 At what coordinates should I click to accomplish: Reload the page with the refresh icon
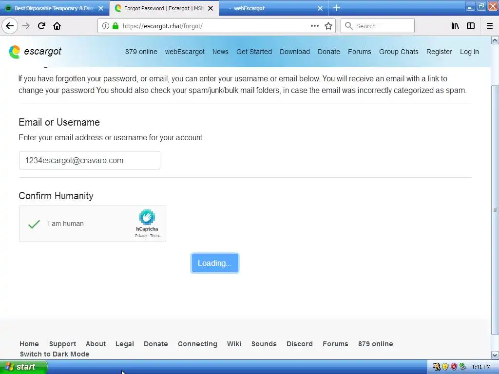[x=41, y=26]
